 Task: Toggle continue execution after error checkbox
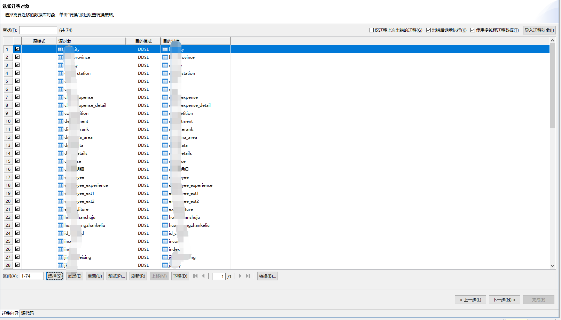[x=428, y=30]
